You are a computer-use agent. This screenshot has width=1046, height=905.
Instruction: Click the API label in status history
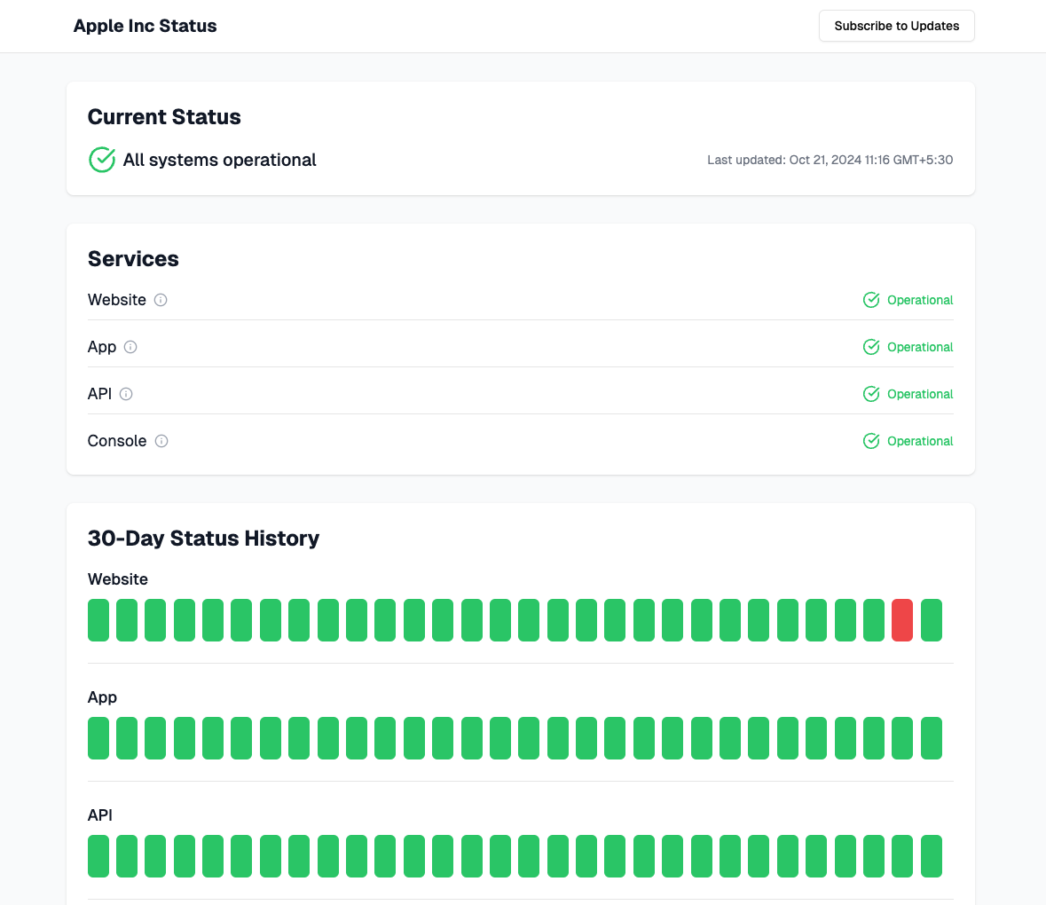100,815
